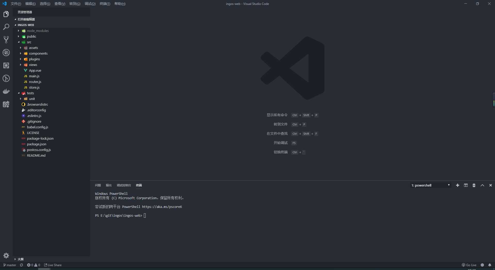Maximize the terminal panel size
The image size is (495, 270).
[x=482, y=185]
